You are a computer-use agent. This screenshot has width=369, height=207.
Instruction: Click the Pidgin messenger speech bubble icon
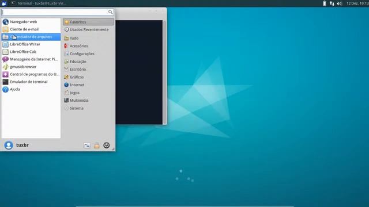click(x=5, y=59)
